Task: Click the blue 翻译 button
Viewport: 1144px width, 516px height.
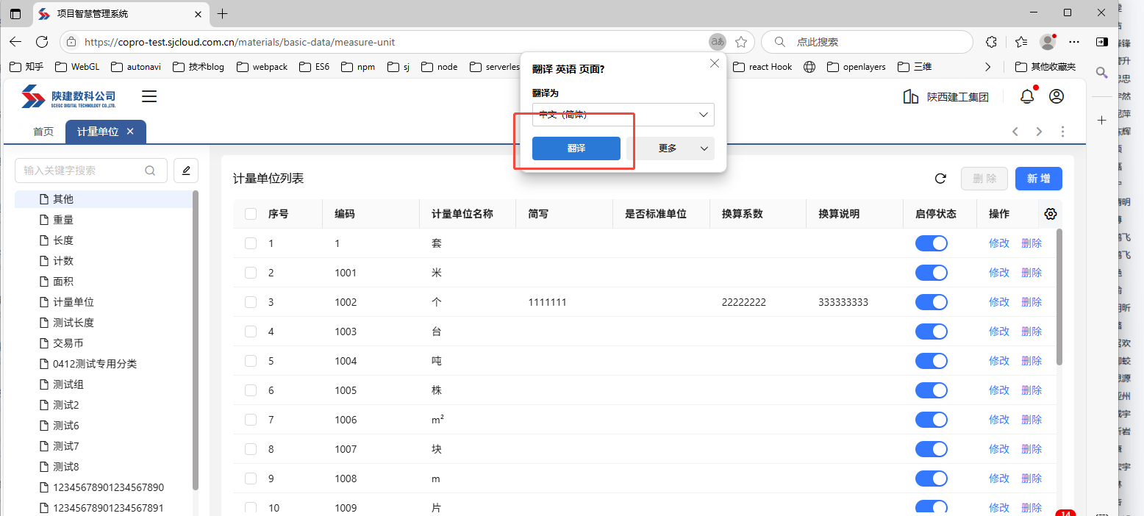Action: pyautogui.click(x=576, y=148)
